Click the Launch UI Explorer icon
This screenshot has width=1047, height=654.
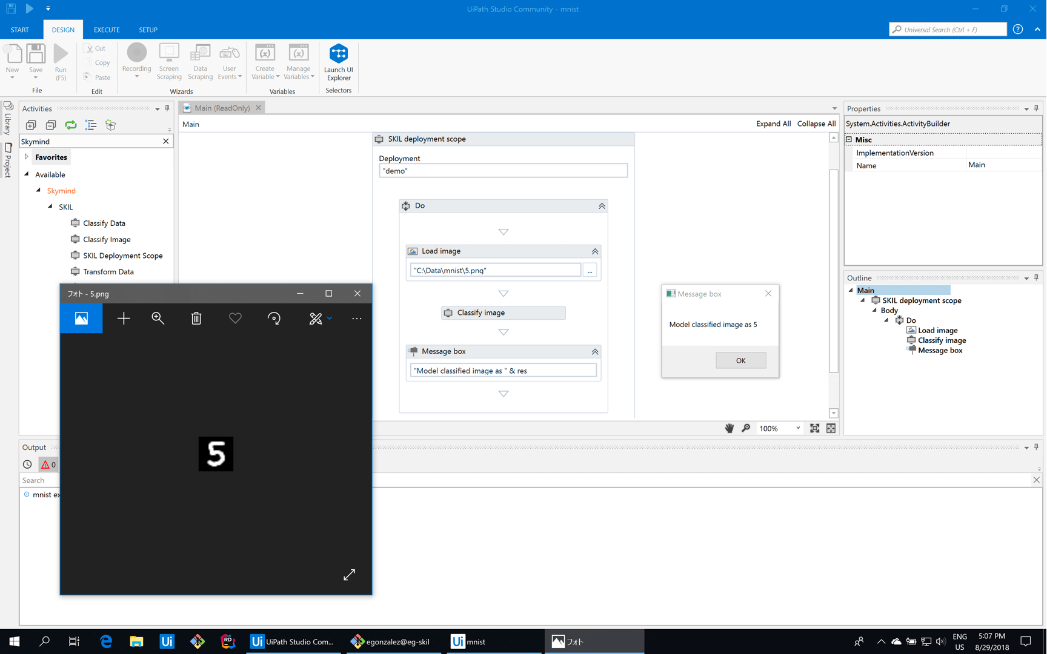coord(339,53)
